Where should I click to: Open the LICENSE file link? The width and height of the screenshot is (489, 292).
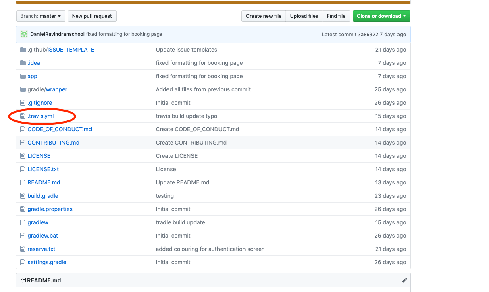click(x=39, y=156)
